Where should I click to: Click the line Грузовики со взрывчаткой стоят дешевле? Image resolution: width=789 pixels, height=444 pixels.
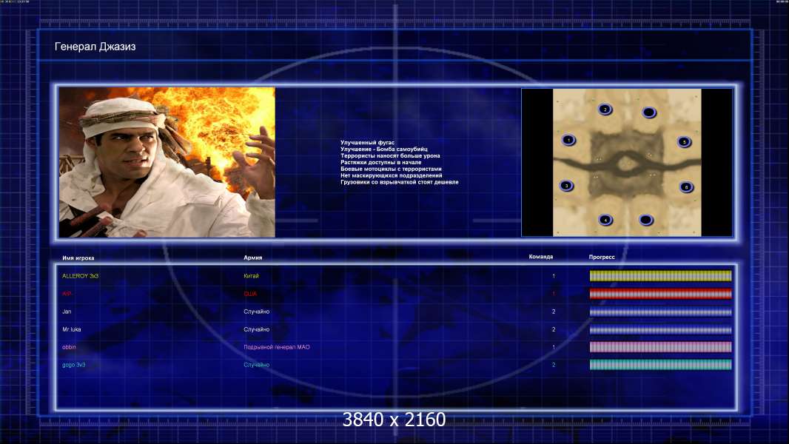[x=400, y=182]
